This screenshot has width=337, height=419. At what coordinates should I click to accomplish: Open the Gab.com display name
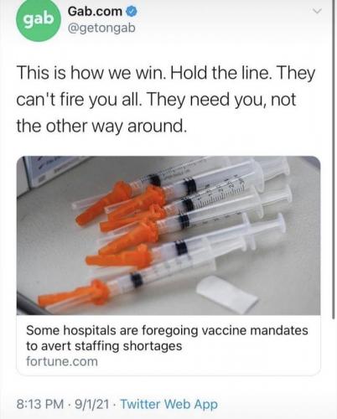point(95,12)
